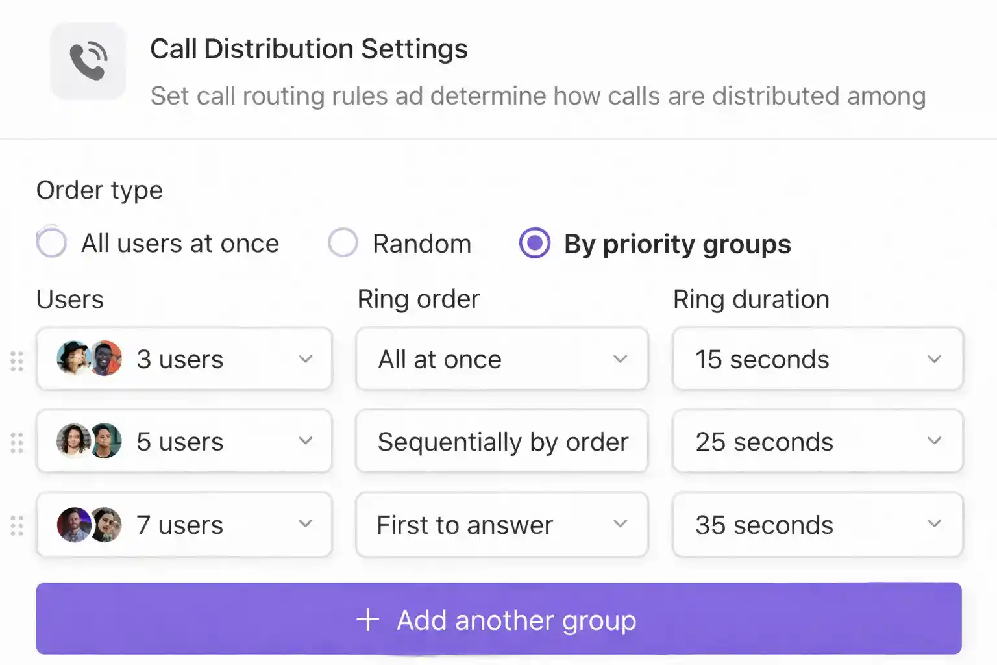Open the 25 seconds duration chevron
997x665 pixels.
[934, 441]
